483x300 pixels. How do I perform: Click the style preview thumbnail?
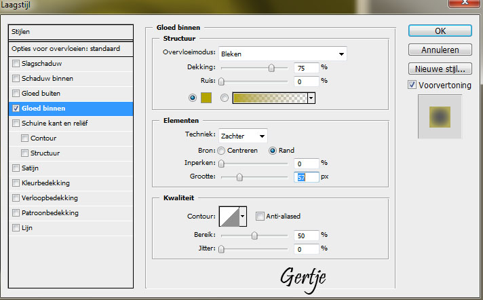coord(440,117)
